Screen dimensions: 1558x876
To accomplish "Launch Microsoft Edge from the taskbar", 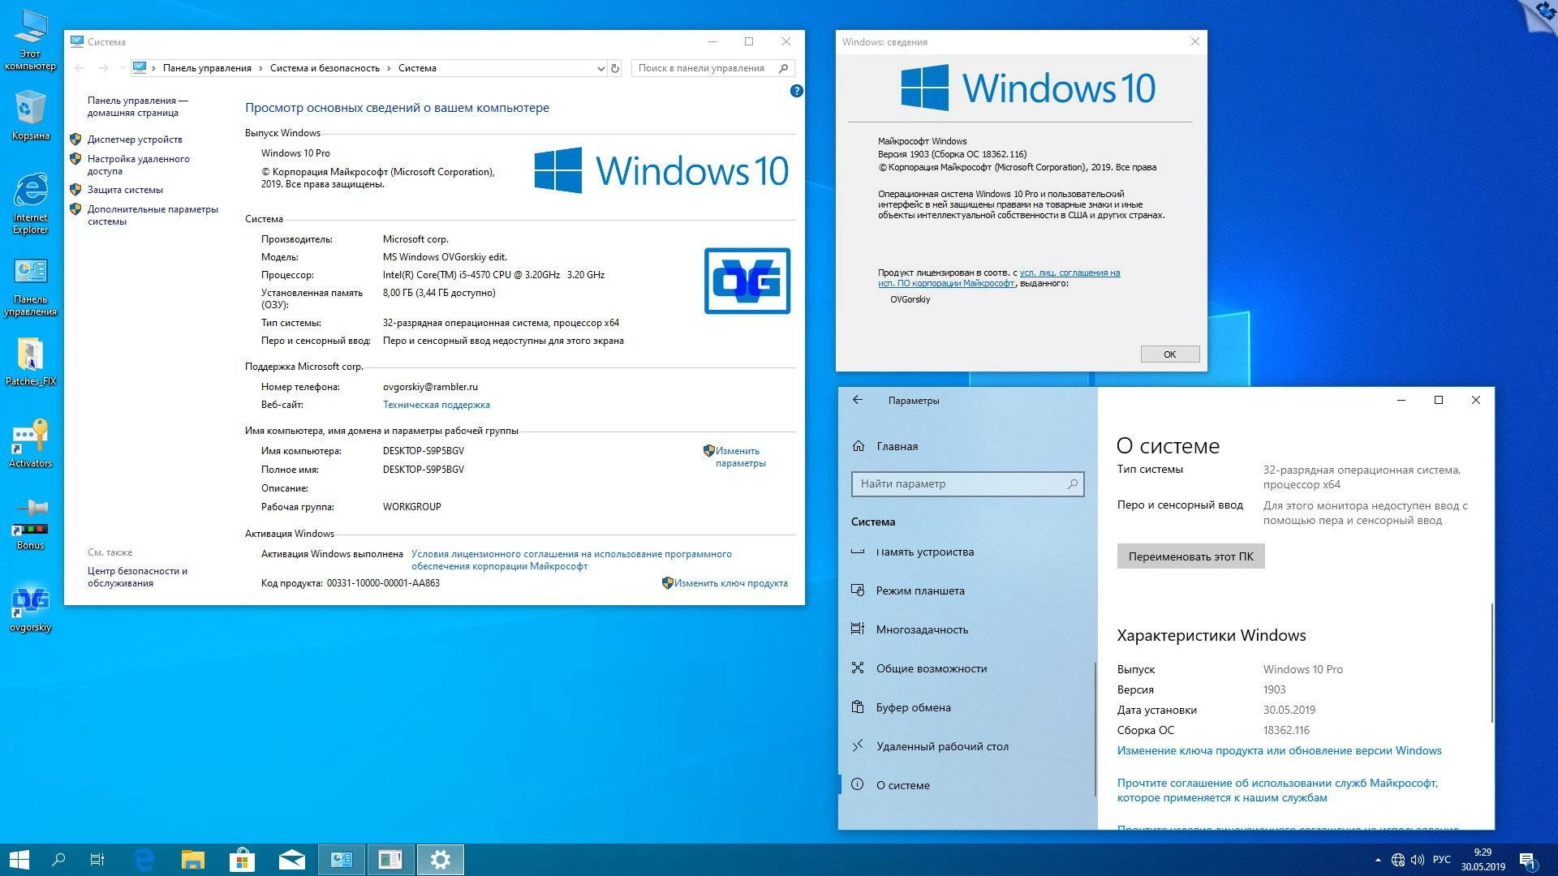I will click(144, 859).
